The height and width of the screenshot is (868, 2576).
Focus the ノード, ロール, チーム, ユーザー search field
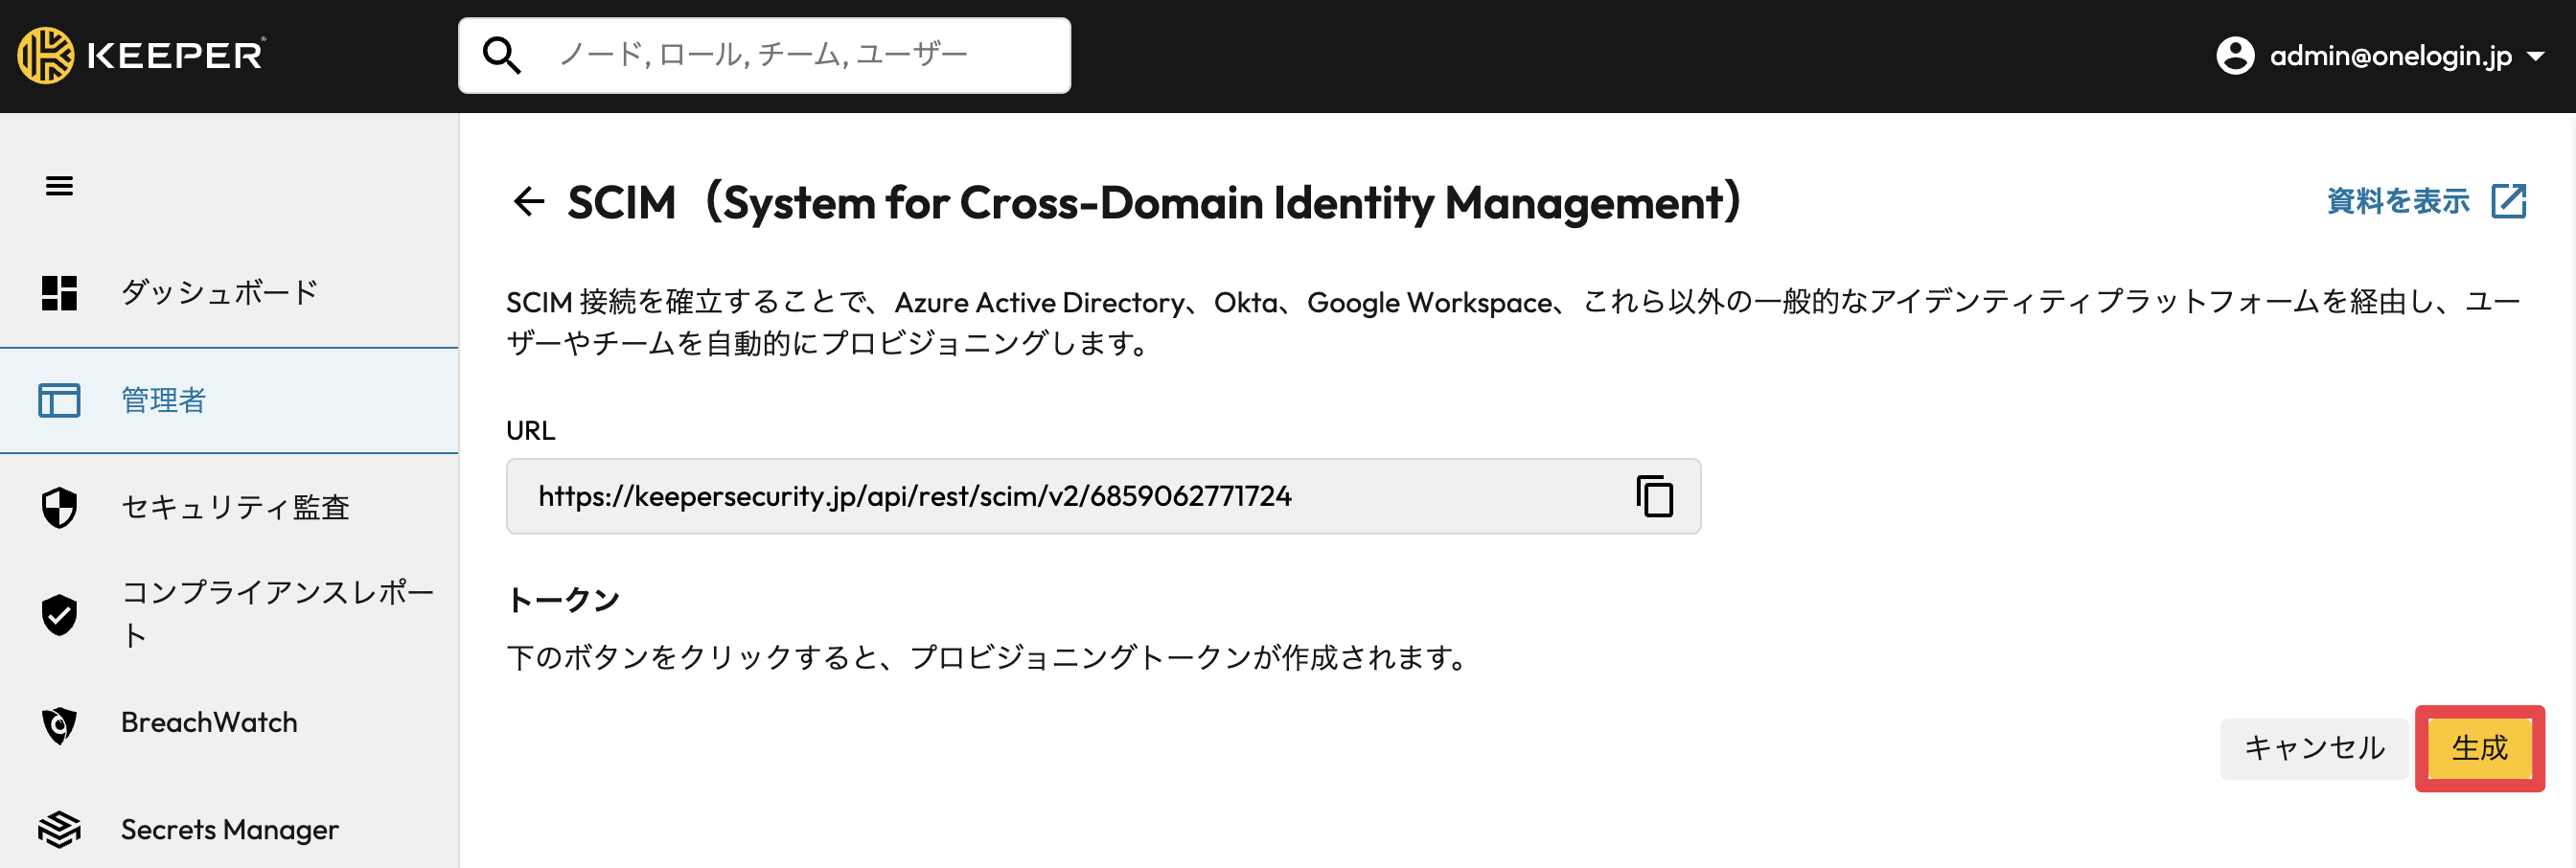764,56
